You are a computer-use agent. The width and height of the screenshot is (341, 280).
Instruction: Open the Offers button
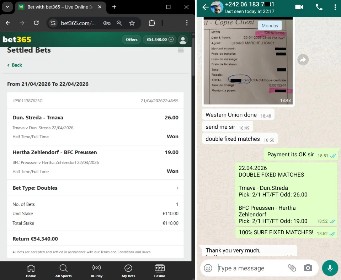click(132, 39)
